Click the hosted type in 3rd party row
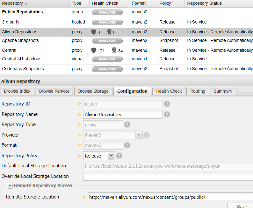This screenshot has width=253, height=208. [78, 22]
